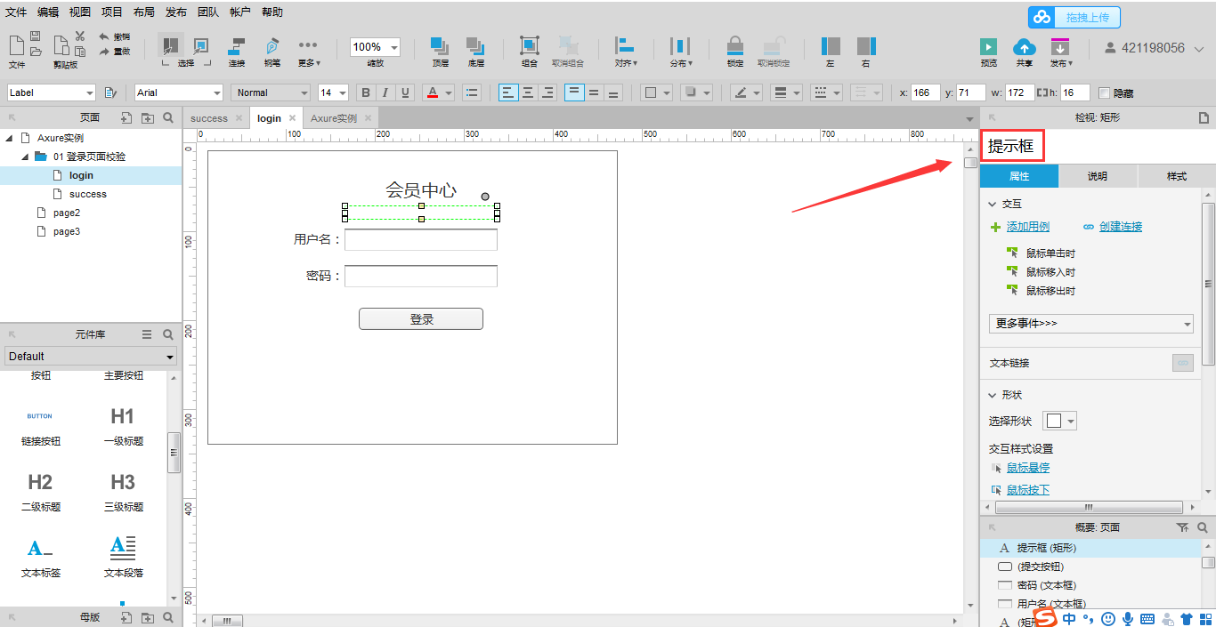This screenshot has height=627, width=1216.
Task: Click the 添加用例 link
Action: [1027, 226]
